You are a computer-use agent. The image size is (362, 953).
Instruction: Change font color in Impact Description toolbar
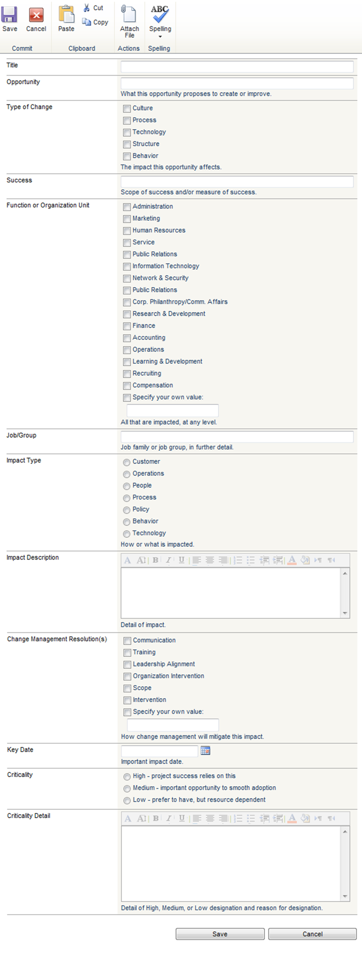(292, 560)
